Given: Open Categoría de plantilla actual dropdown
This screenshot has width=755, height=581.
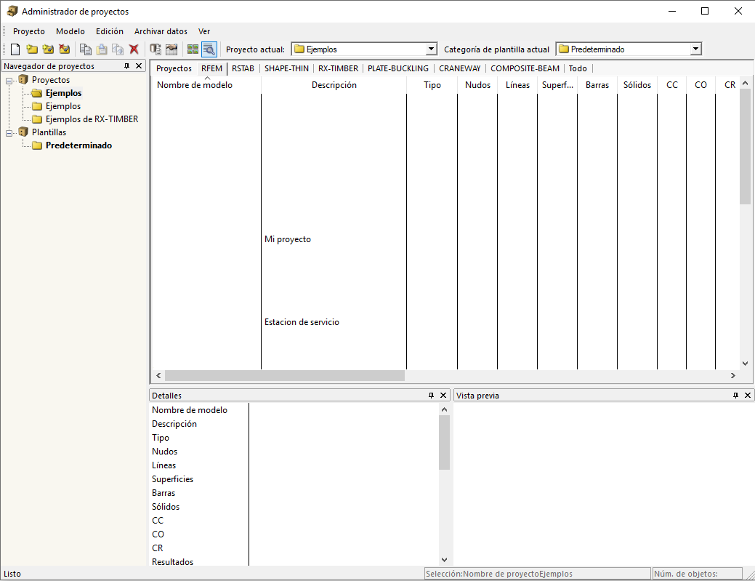Looking at the screenshot, I should [x=695, y=49].
